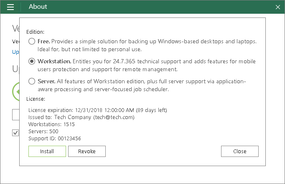The image size is (285, 184).
Task: Click the Close dialog button
Action: pyautogui.click(x=239, y=151)
